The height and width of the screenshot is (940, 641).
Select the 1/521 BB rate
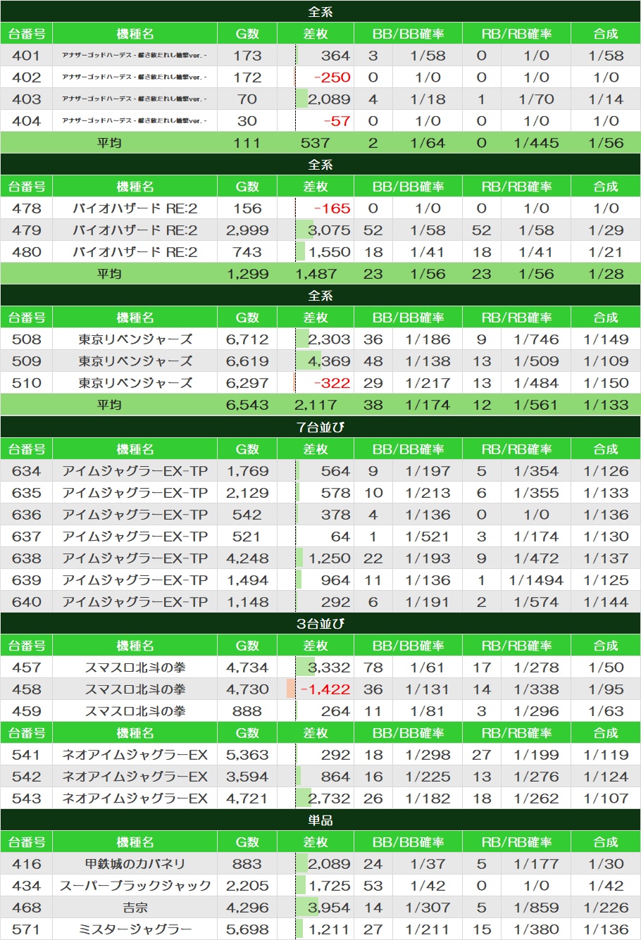pyautogui.click(x=428, y=537)
